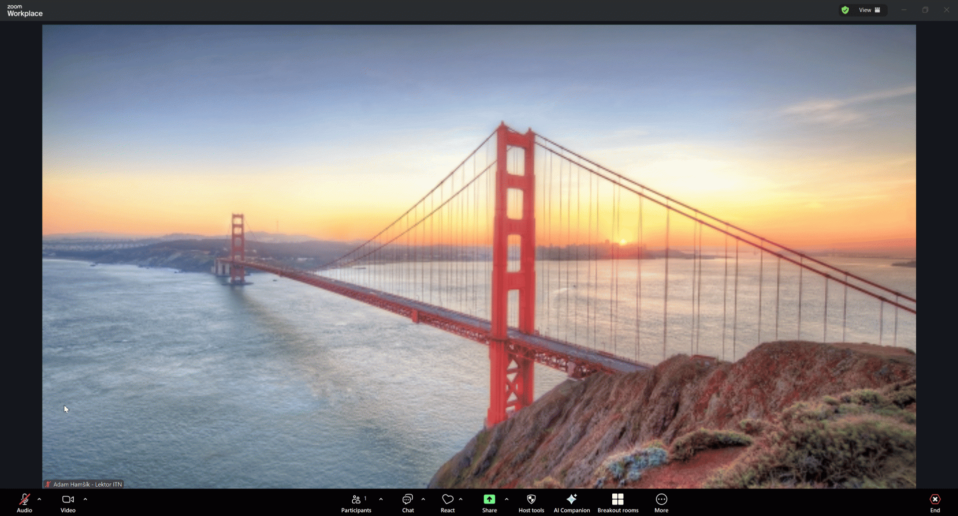Open the Share options caret
Image resolution: width=958 pixels, height=516 pixels.
[x=506, y=499]
